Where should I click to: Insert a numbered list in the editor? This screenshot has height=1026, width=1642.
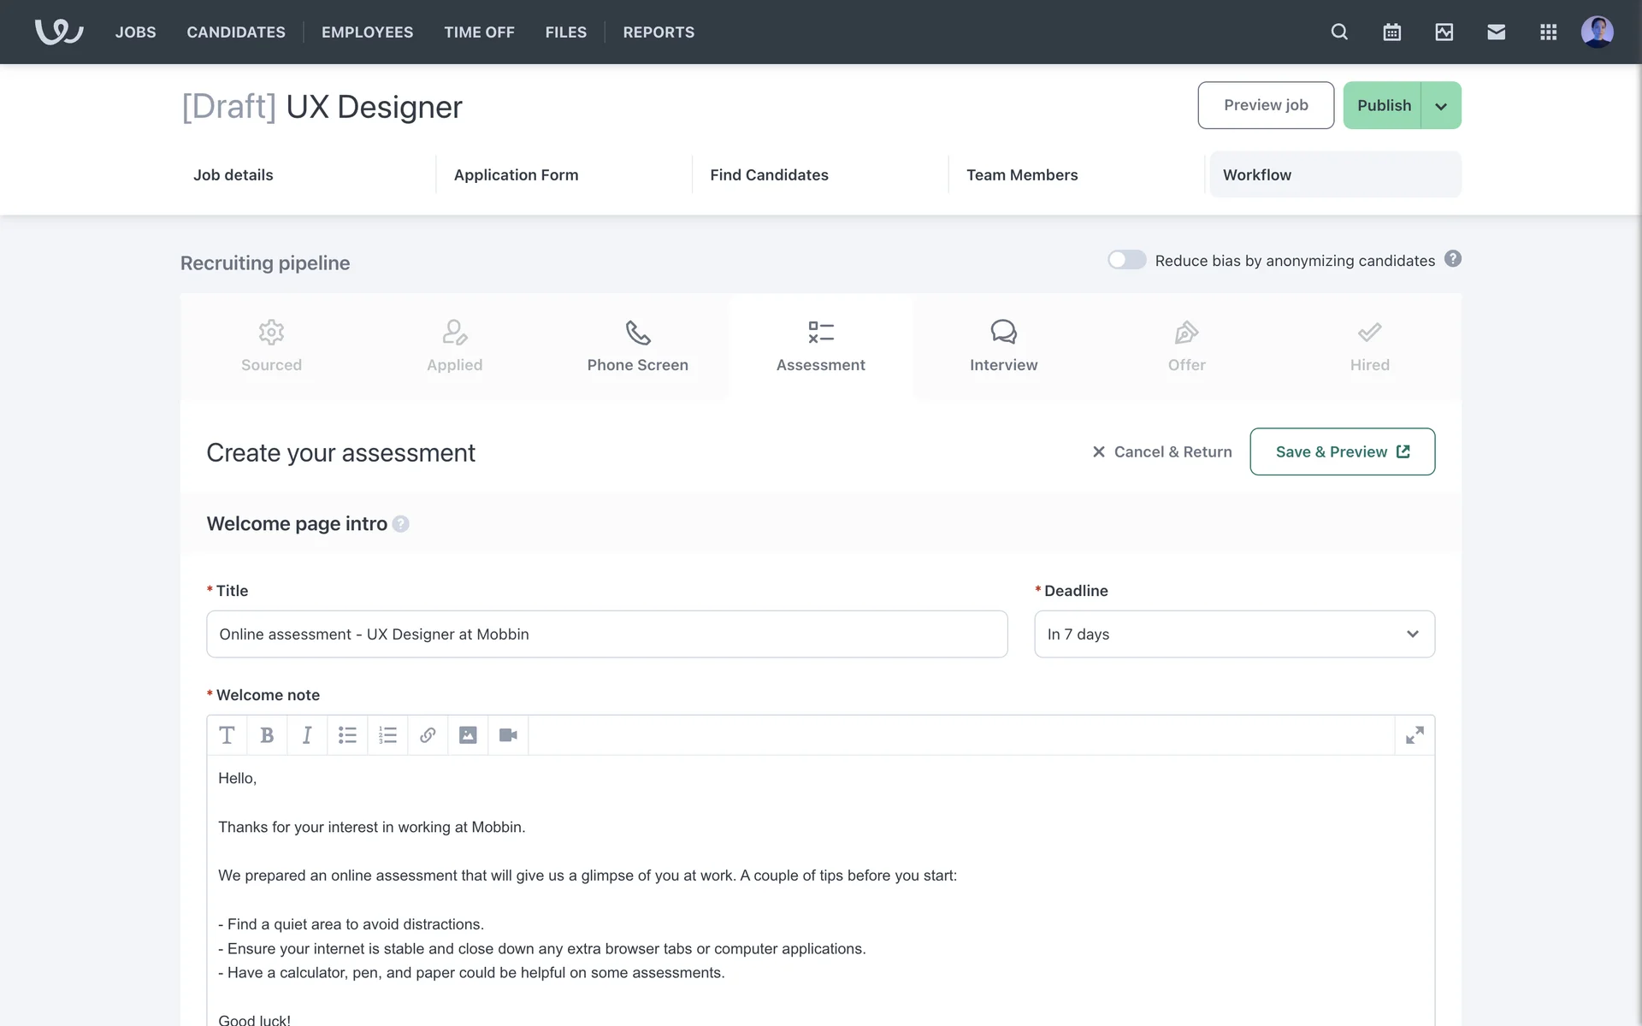click(x=387, y=735)
